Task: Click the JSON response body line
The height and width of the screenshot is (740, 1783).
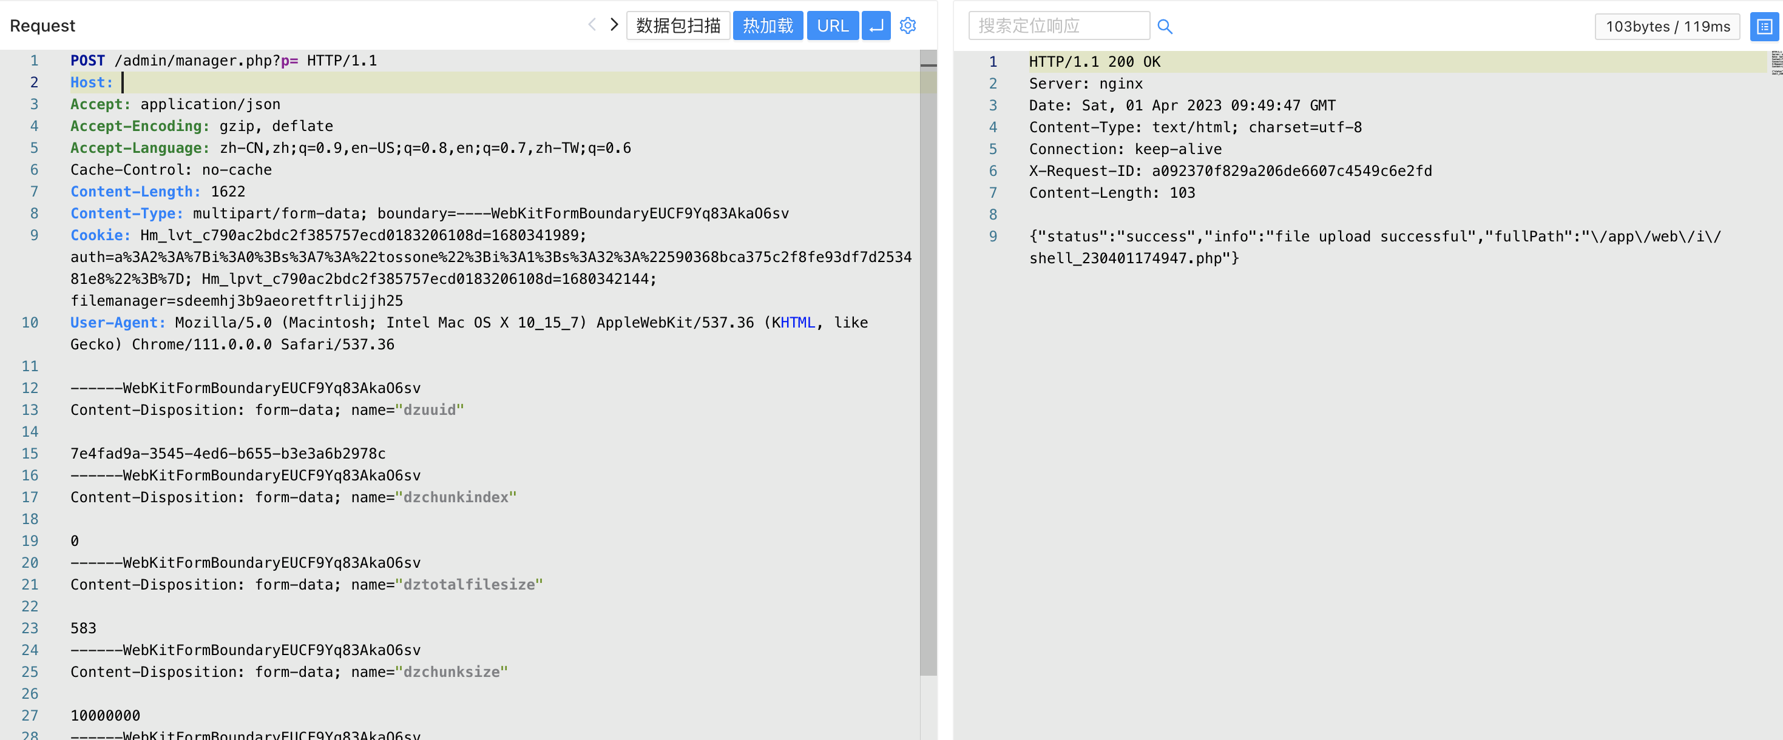Action: 1374,237
